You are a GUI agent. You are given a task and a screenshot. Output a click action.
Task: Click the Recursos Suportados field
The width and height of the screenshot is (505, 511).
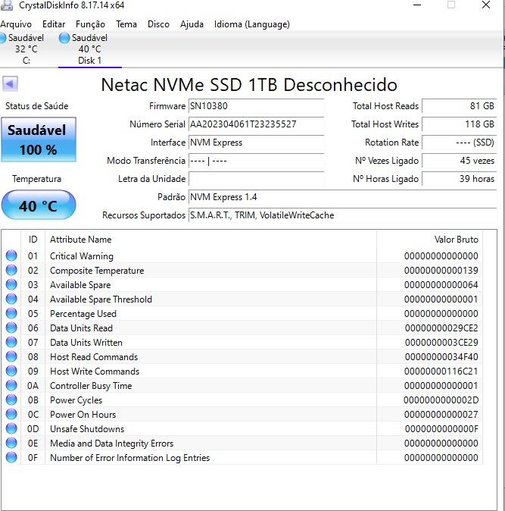(x=343, y=215)
